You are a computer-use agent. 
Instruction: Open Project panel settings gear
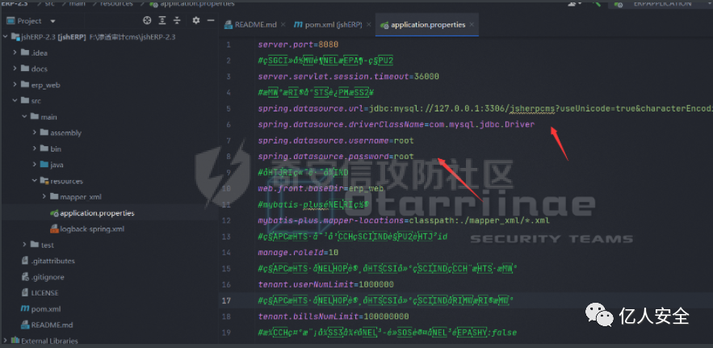click(196, 20)
